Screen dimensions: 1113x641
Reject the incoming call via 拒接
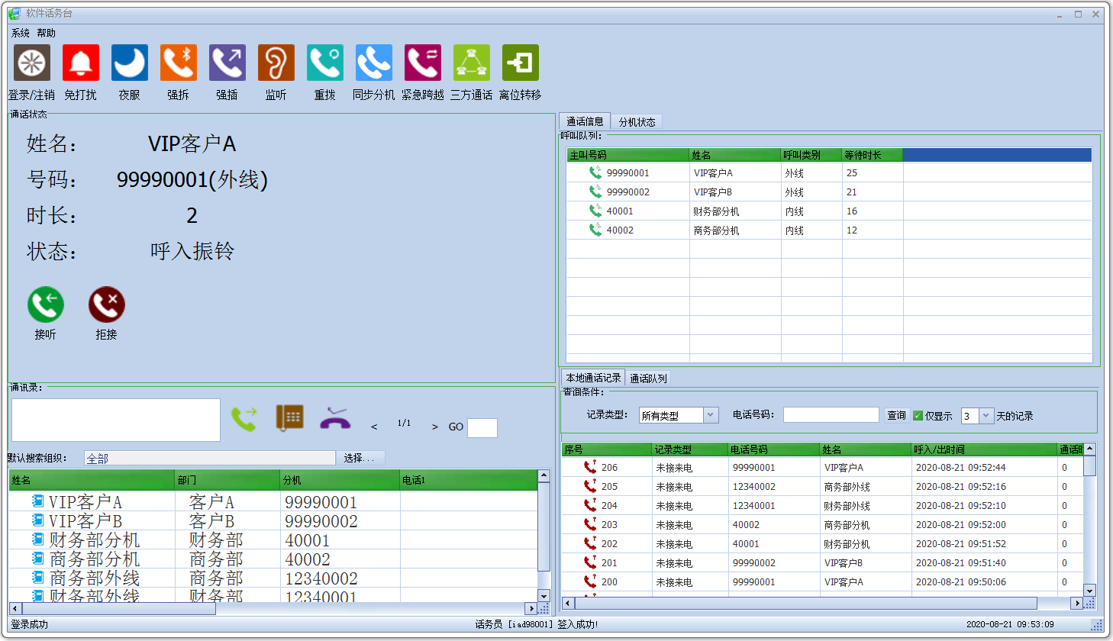pos(106,303)
